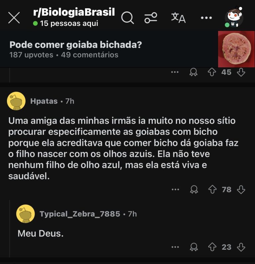The height and width of the screenshot is (264, 255).
Task: Open the r/BiologiaBrasil subreddit title
Action: (x=74, y=13)
